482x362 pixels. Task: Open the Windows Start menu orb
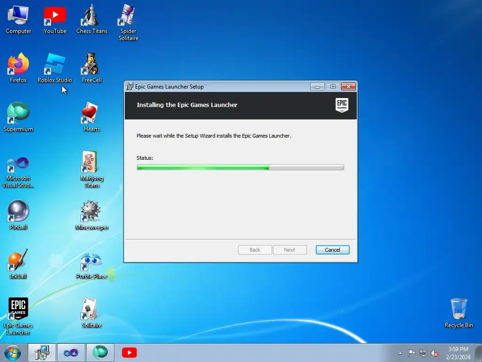click(x=13, y=353)
